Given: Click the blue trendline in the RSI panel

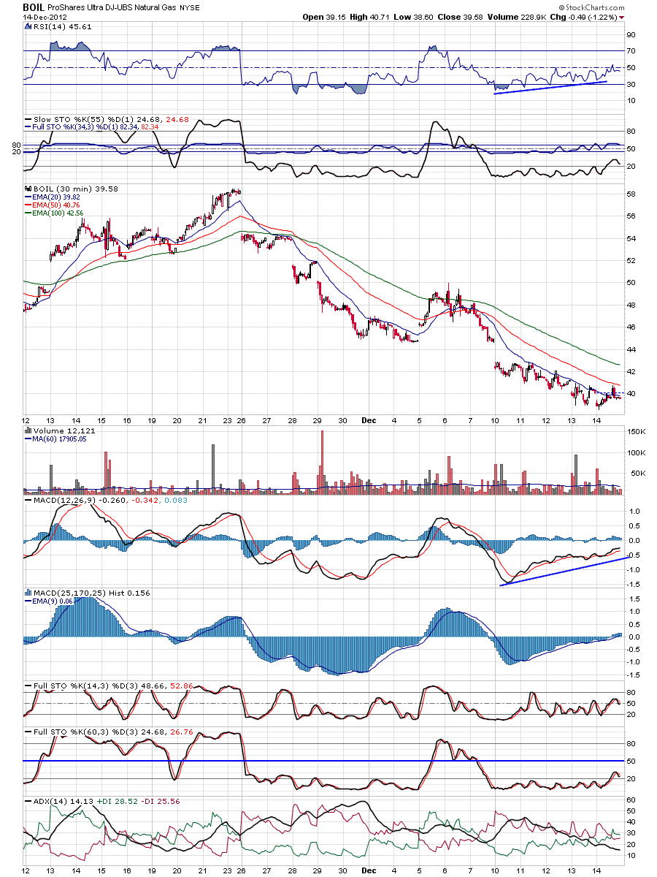Looking at the screenshot, I should 551,87.
